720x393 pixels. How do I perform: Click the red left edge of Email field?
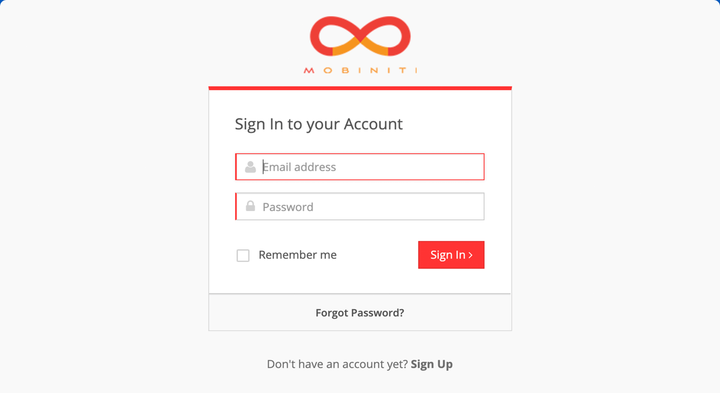236,167
